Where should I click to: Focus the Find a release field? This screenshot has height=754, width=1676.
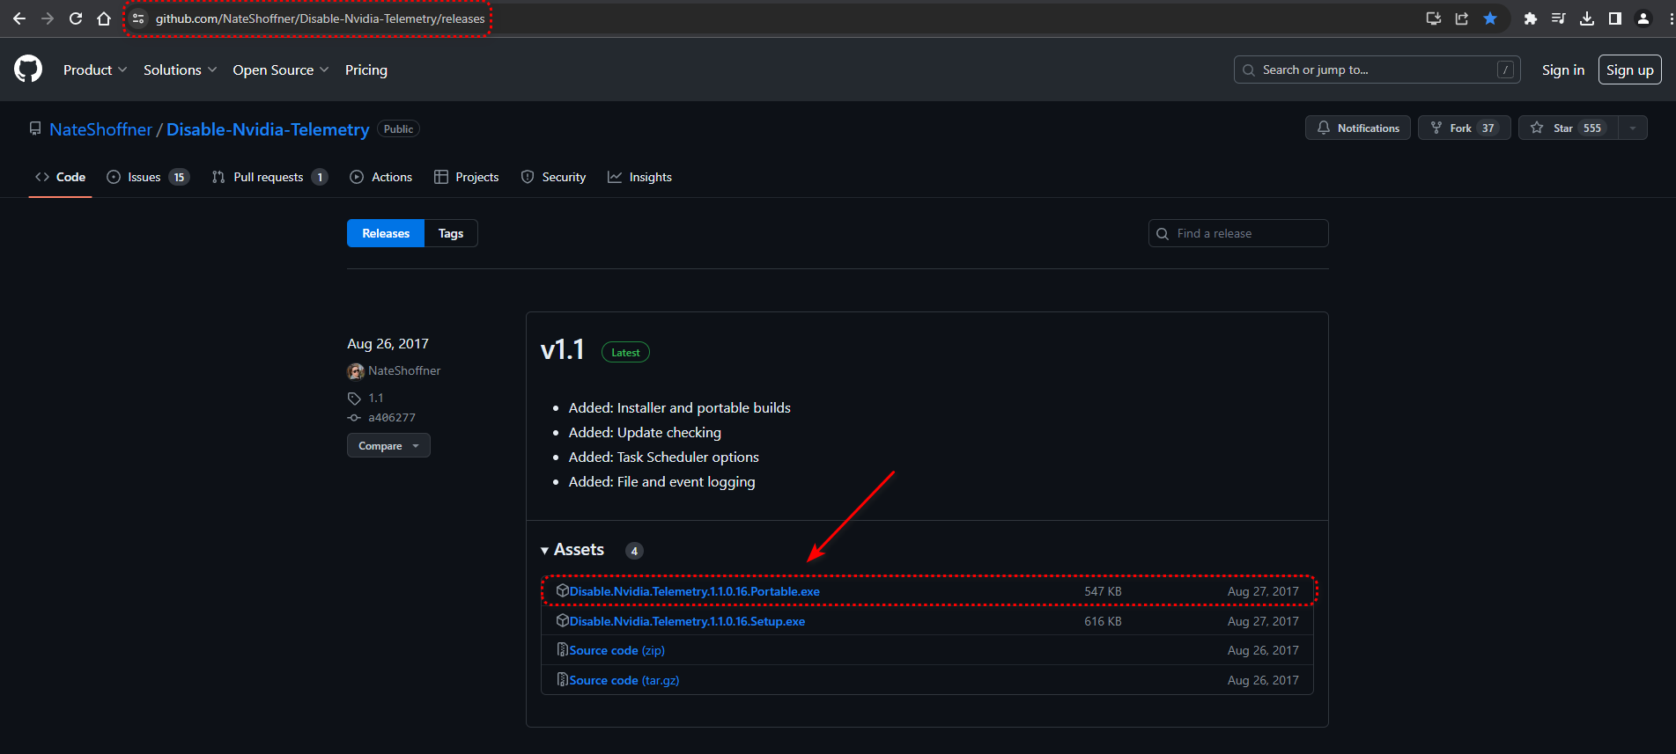1238,233
